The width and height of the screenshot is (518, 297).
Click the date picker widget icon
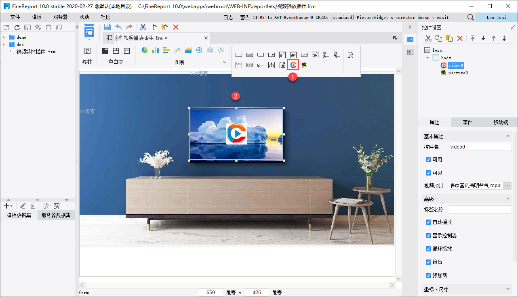point(293,55)
